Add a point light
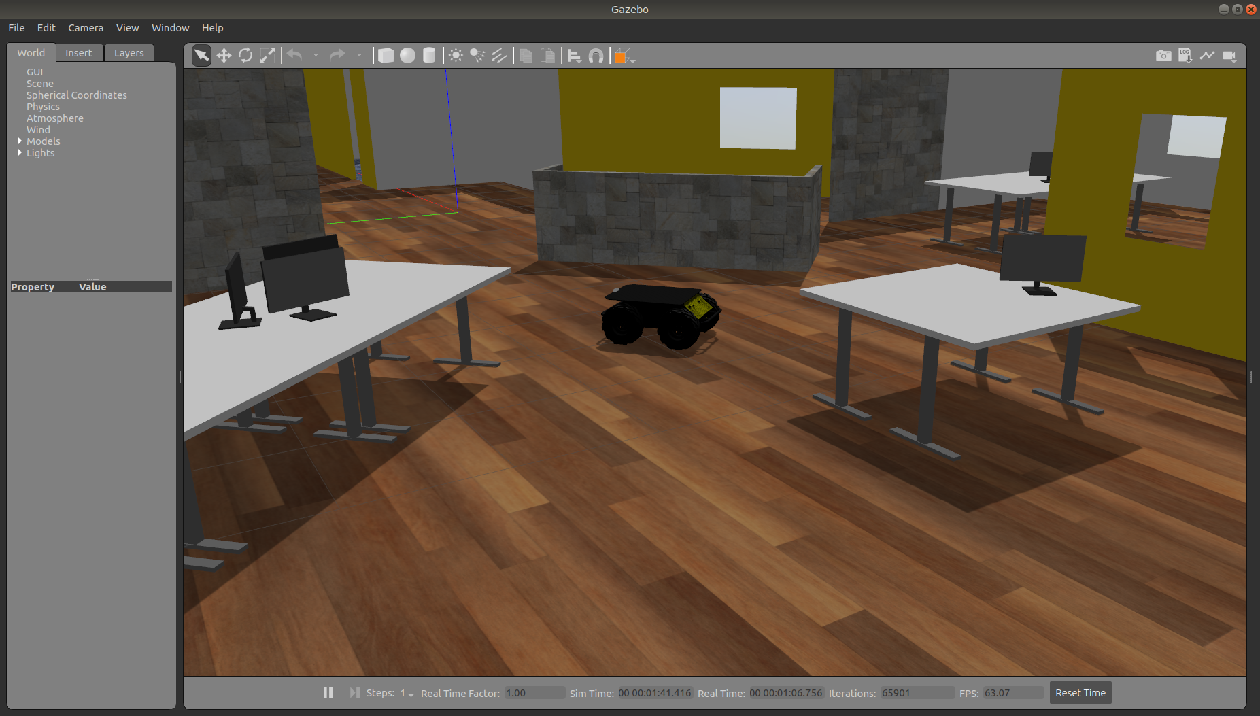This screenshot has width=1260, height=716. pyautogui.click(x=456, y=56)
